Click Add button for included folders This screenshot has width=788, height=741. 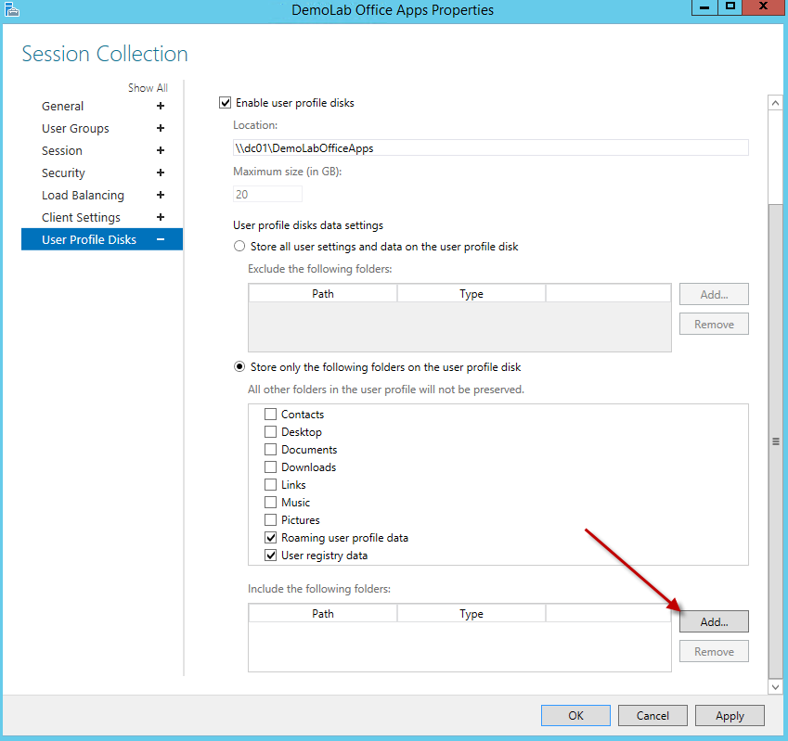point(714,621)
